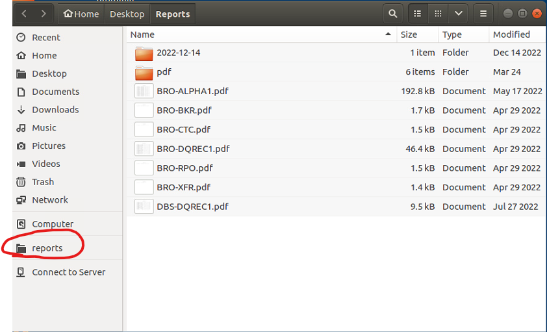Click the Reports breadcrumb in path bar
Screen dimensions: 547x332
(173, 14)
